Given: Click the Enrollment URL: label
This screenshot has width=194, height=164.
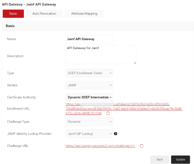Looking at the screenshot, I should 19,109.
